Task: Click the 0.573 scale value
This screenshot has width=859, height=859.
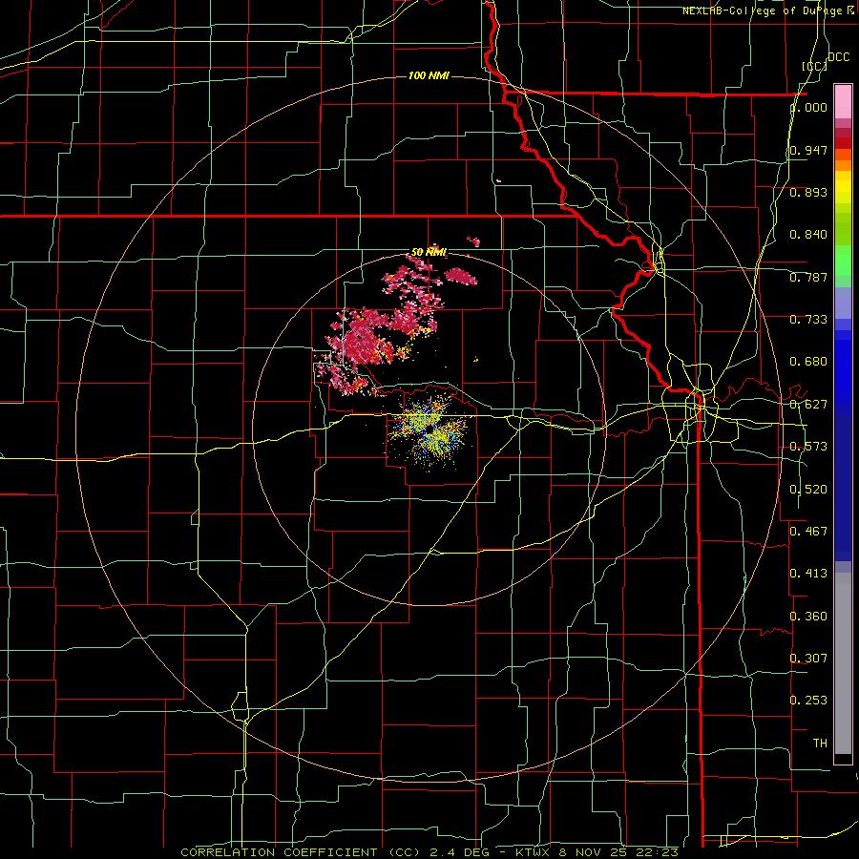Action: point(808,447)
